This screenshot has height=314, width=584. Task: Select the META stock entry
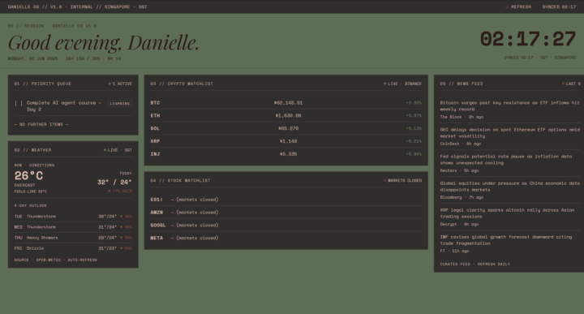[286, 238]
